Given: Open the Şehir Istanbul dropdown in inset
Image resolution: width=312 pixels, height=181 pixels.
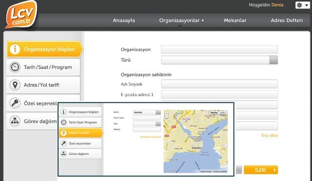Looking at the screenshot, I should [147, 112].
